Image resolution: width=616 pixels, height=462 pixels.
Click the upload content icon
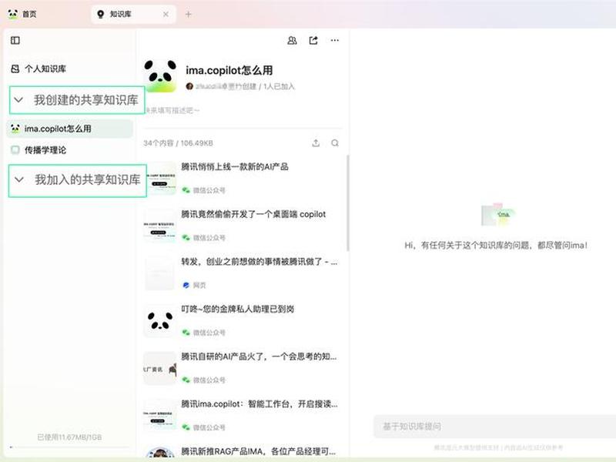[316, 143]
